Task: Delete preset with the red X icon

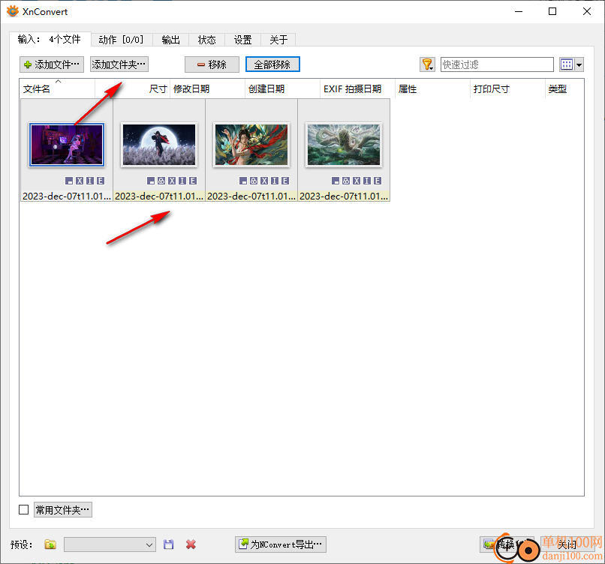Action: point(191,544)
